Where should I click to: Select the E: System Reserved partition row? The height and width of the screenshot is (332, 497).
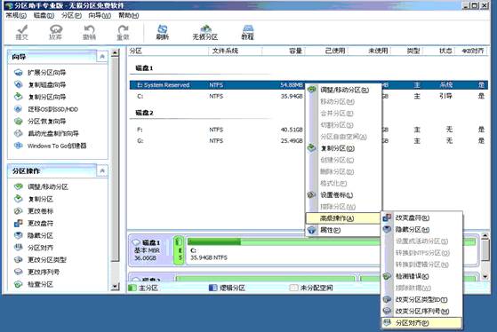click(x=309, y=85)
